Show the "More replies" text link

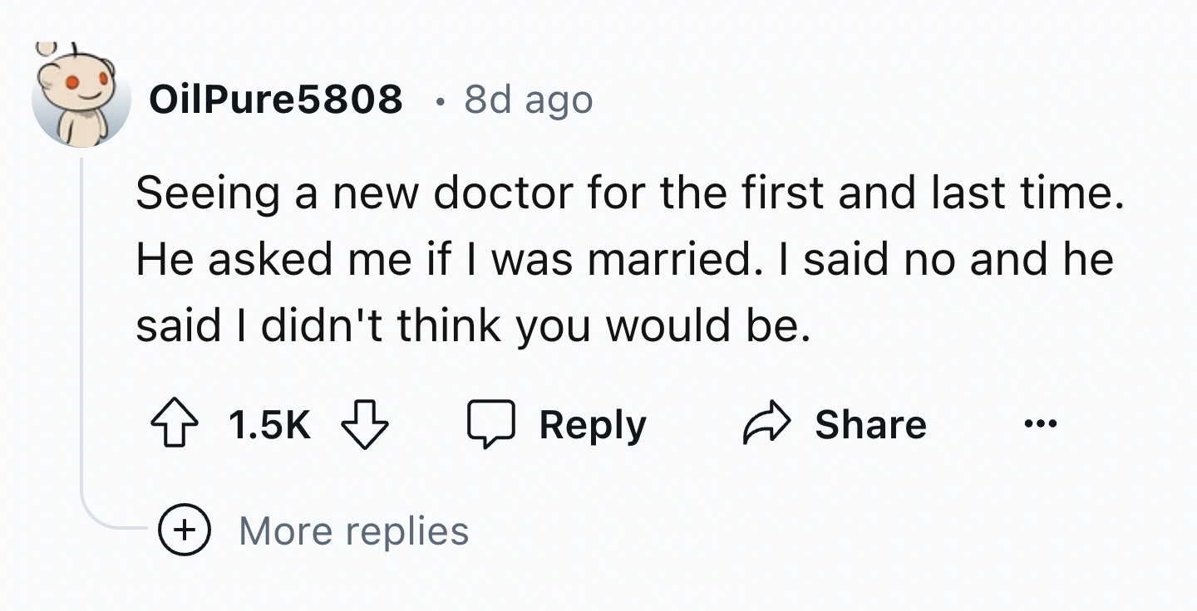pos(353,530)
